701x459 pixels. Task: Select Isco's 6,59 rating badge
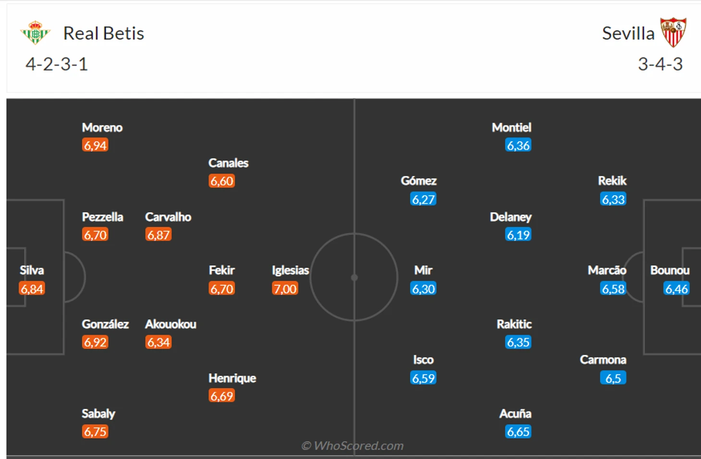(423, 378)
